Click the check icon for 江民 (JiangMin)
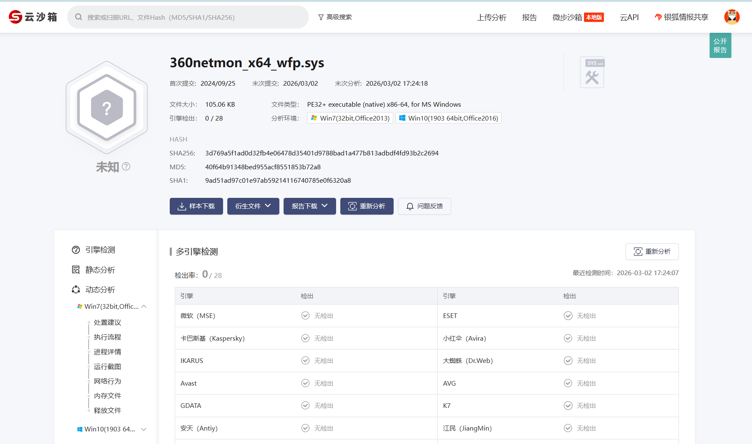 pos(568,428)
